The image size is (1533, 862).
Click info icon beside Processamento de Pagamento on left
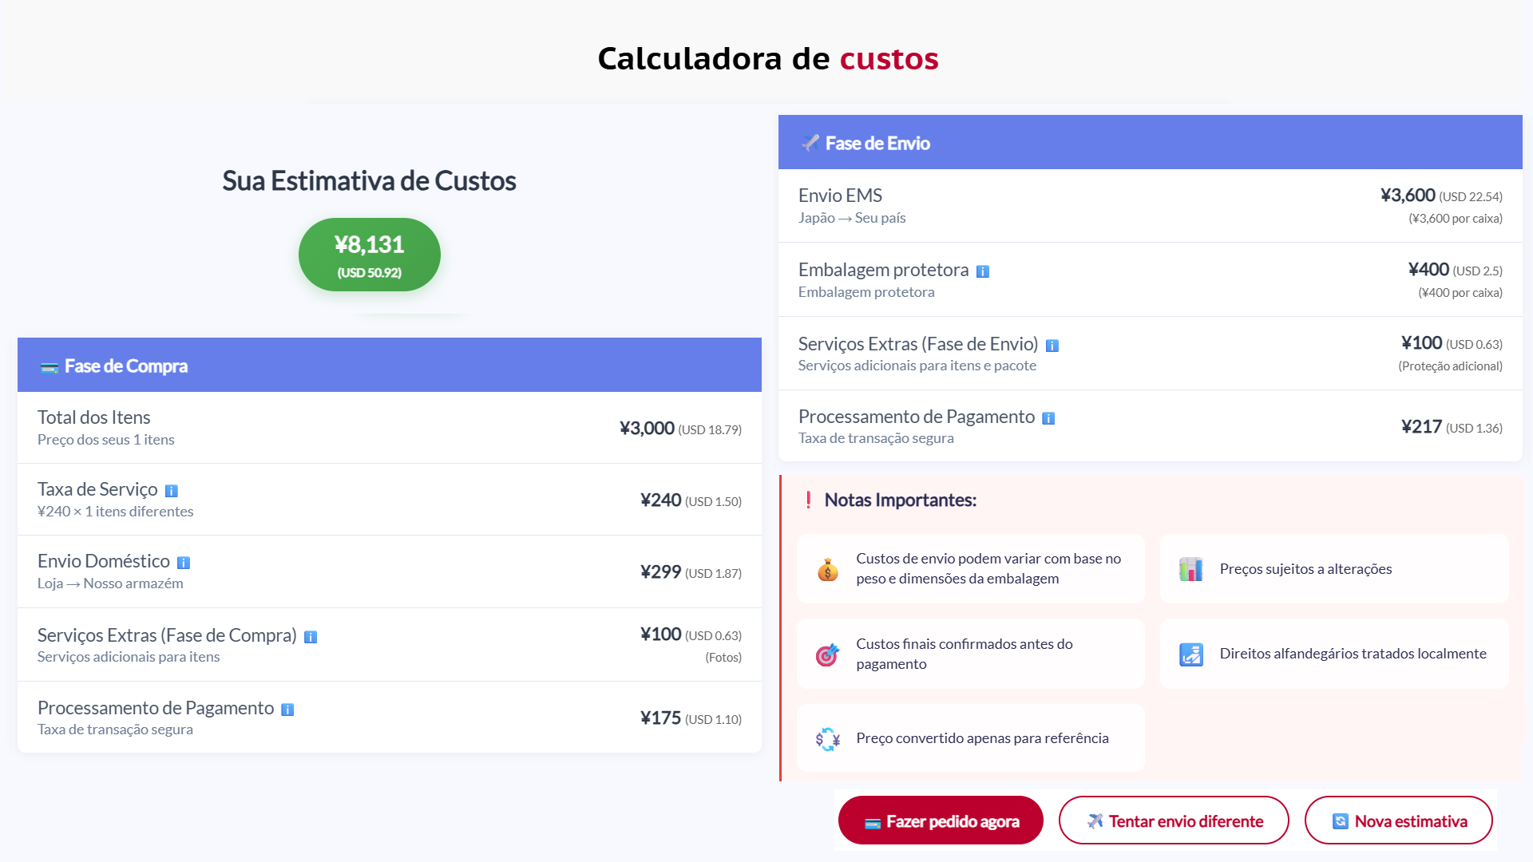[x=287, y=709]
